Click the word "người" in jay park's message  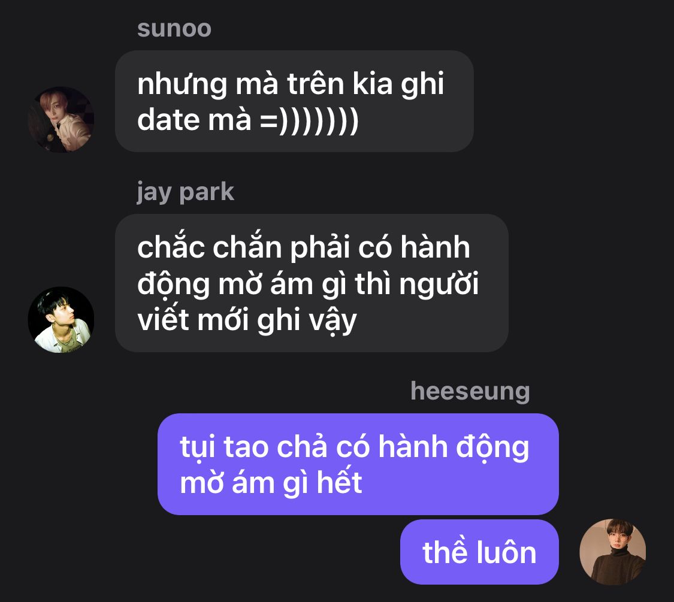tap(439, 284)
